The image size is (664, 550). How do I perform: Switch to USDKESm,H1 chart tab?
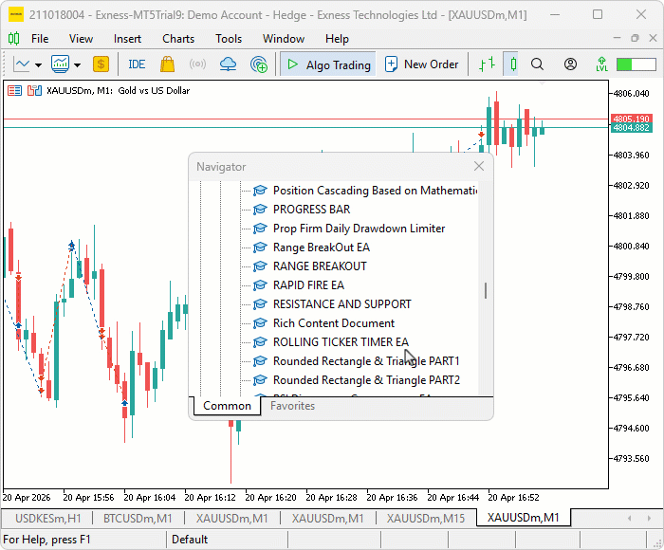coord(47,519)
